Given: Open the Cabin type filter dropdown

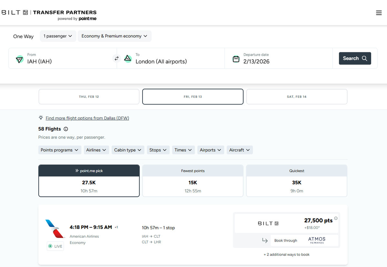Looking at the screenshot, I should [128, 150].
